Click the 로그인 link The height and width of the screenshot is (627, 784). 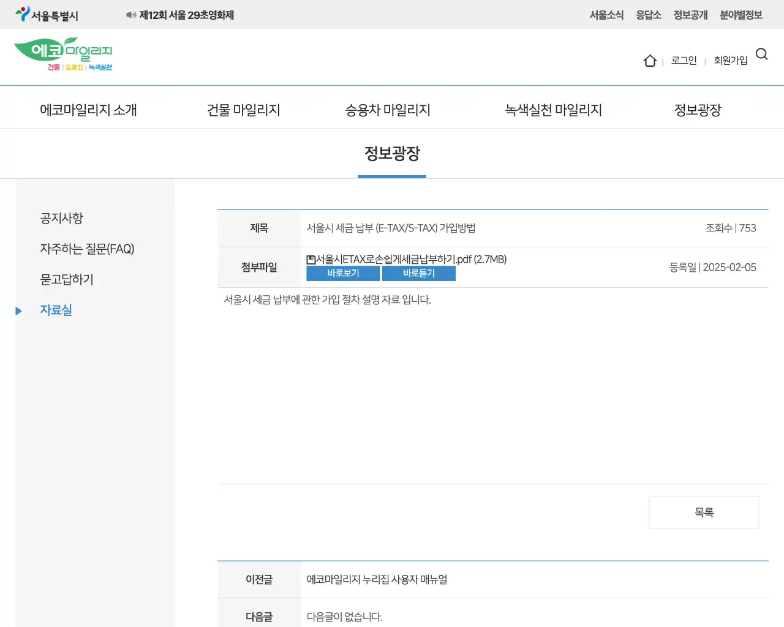coord(684,61)
